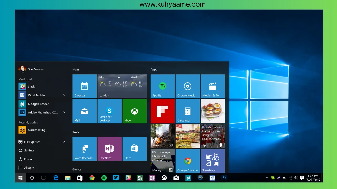Open File Explorer in the Start menu
Screen dimensions: 337x189
[42, 142]
